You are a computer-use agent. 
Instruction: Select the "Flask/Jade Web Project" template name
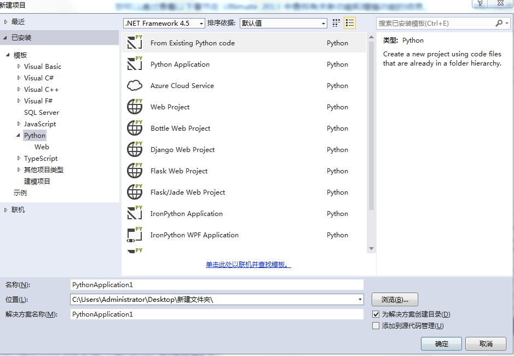[188, 192]
